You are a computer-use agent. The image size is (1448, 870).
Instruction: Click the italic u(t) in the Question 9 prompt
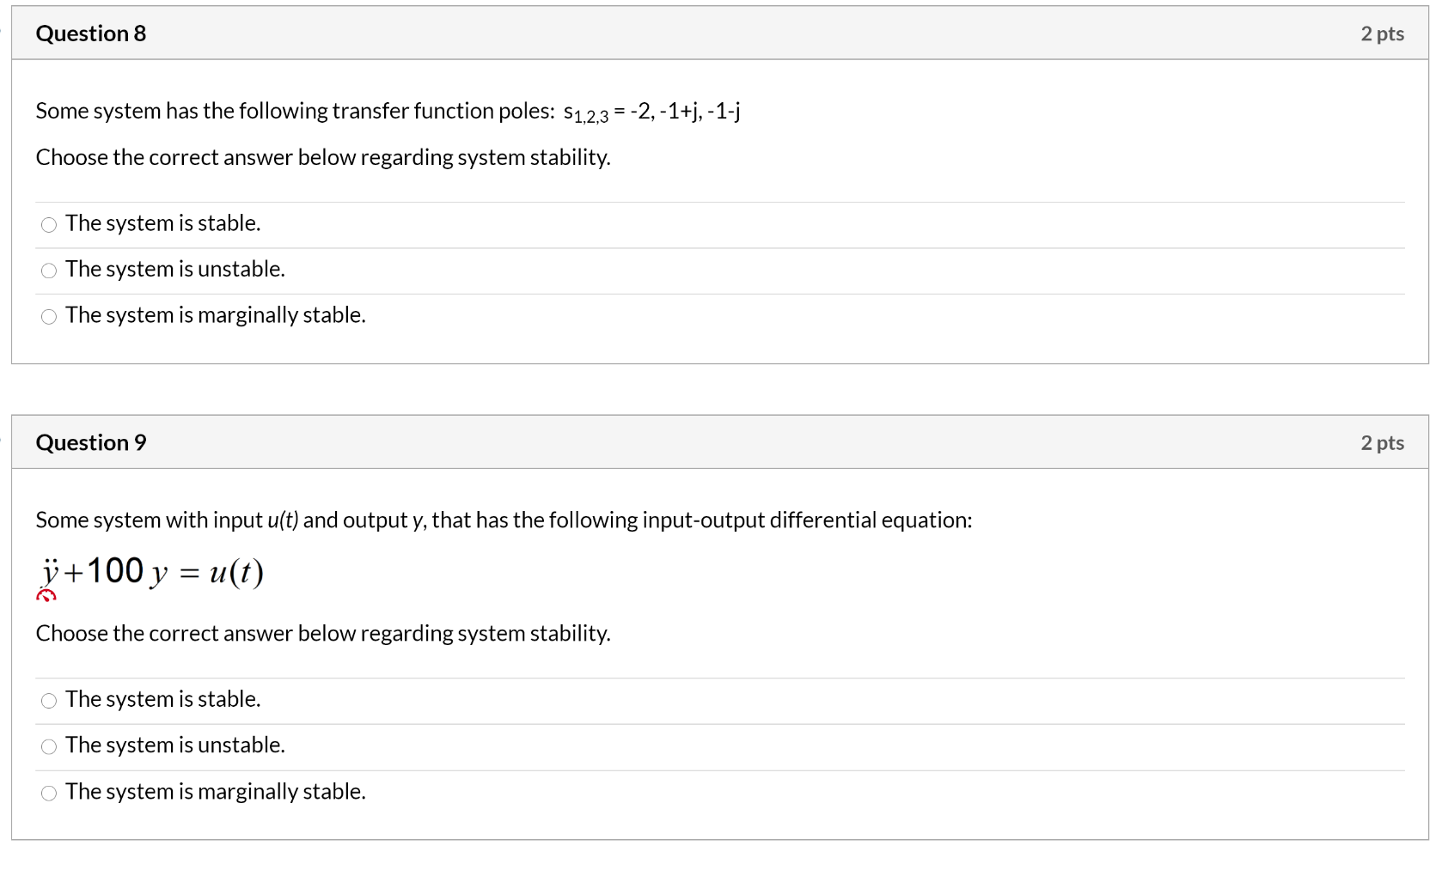[x=283, y=520]
